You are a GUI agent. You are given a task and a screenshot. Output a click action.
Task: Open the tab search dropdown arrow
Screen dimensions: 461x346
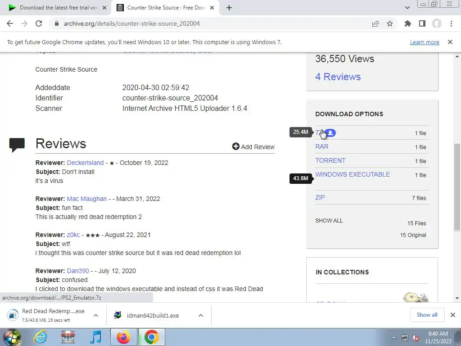point(407,8)
